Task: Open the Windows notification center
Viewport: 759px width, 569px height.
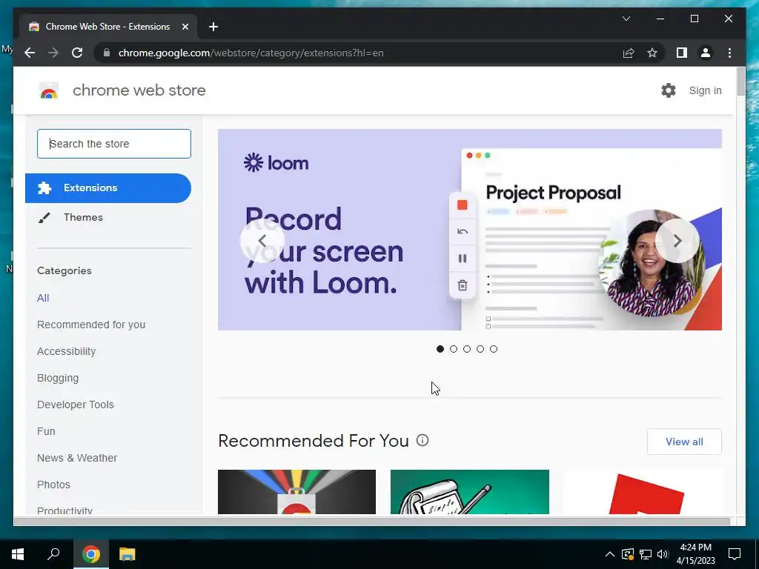Action: click(x=735, y=554)
